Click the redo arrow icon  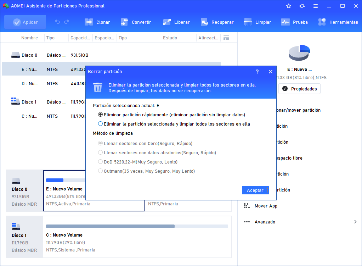click(x=67, y=22)
